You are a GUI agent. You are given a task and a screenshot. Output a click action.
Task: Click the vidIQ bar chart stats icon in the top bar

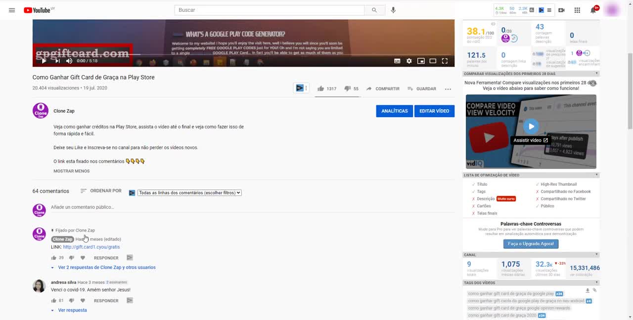click(532, 10)
